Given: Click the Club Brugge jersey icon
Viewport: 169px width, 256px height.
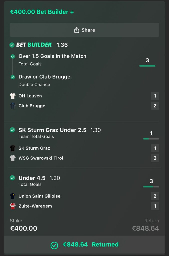Looking at the screenshot, I should pos(13,106).
